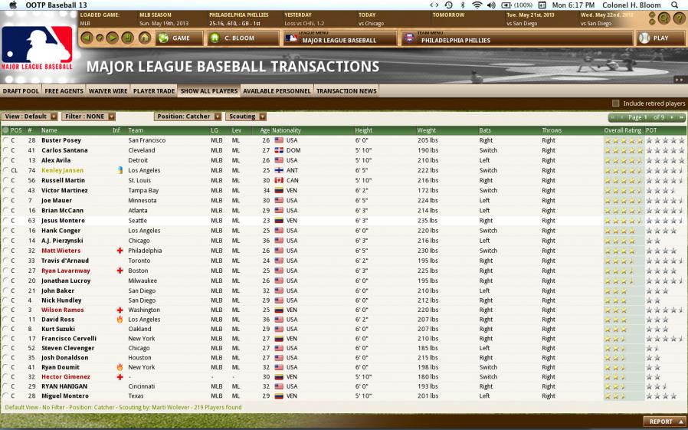This screenshot has width=688, height=430.
Task: Open the Filter: NONE dropdown
Action: [x=89, y=117]
